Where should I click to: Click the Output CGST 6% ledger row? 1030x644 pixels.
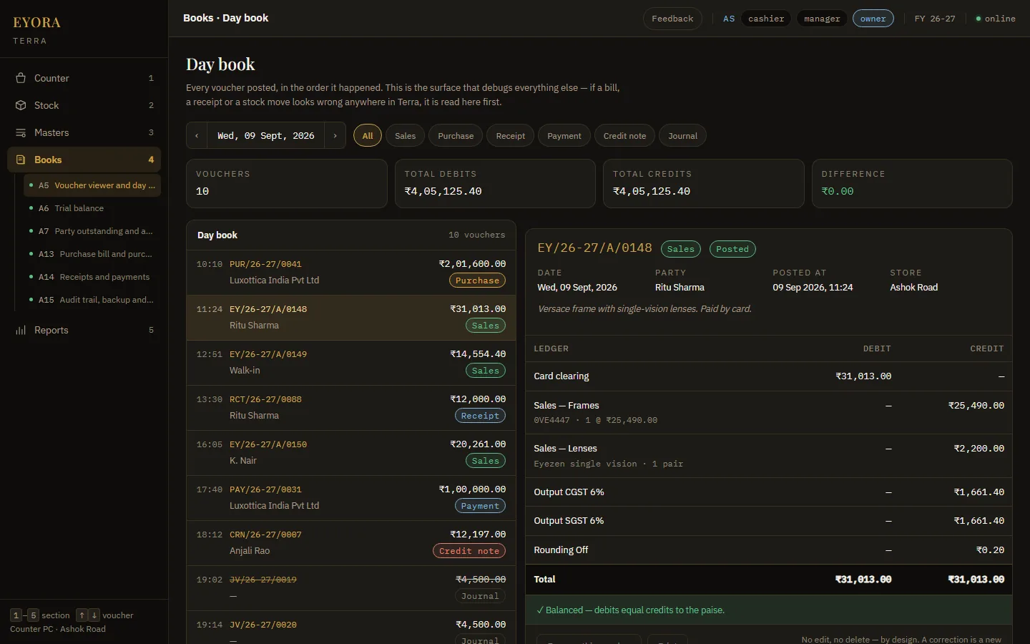click(769, 492)
